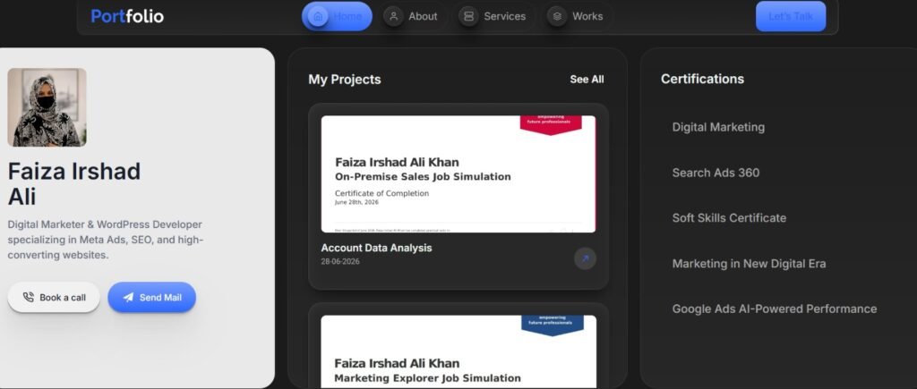Click the Services stacked icon

point(468,16)
